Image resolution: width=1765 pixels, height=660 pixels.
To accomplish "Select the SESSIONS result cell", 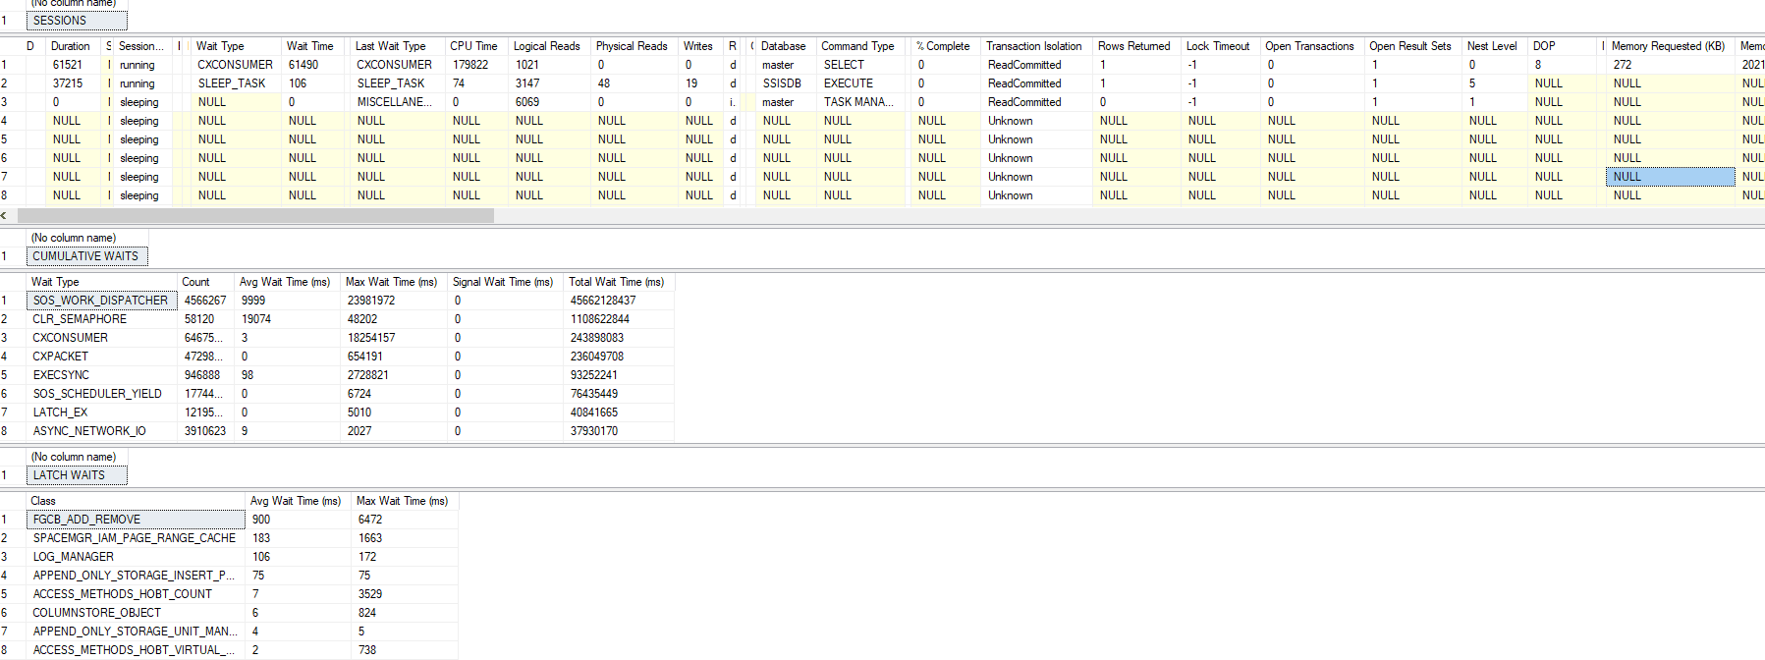I will point(77,21).
